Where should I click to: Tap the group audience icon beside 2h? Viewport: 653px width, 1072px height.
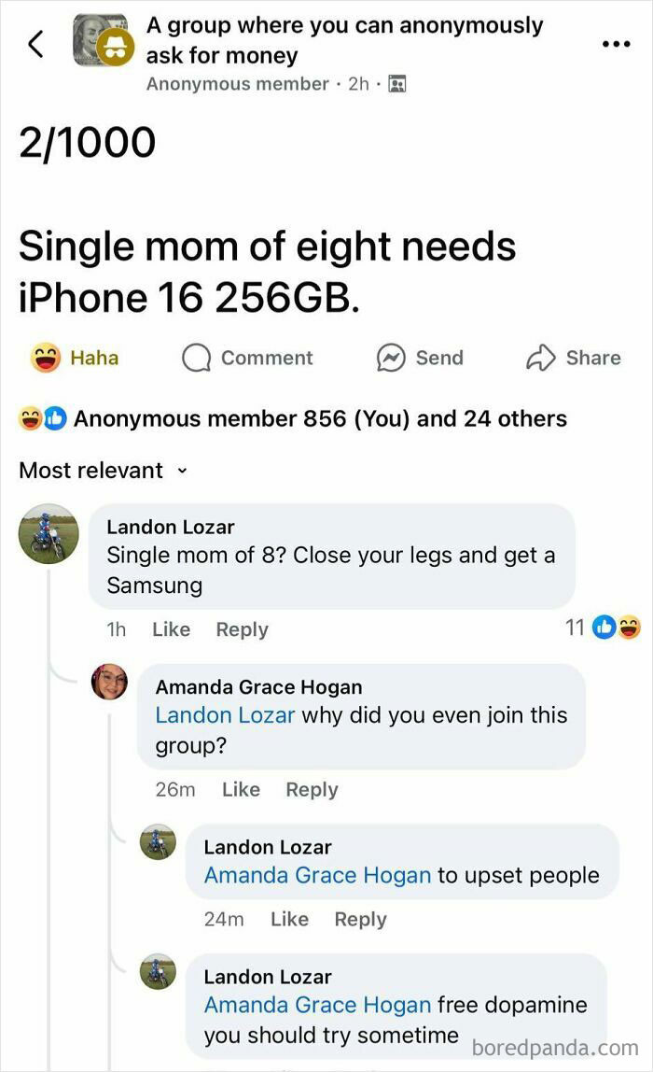(x=396, y=84)
